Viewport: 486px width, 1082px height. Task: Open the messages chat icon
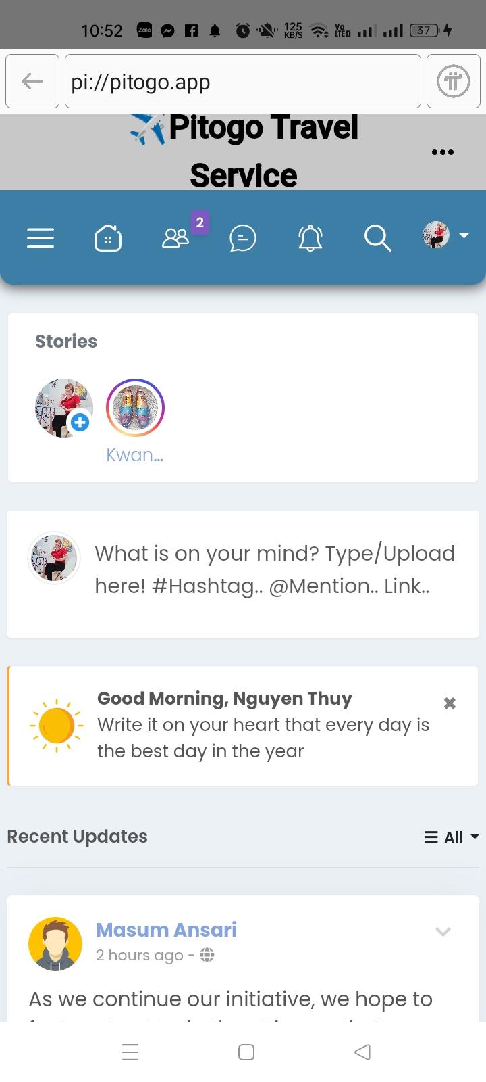tap(243, 238)
